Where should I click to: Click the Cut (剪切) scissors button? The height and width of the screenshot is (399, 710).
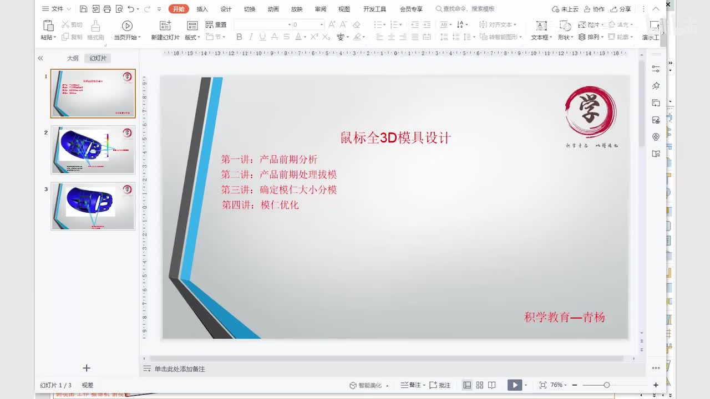tap(72, 25)
